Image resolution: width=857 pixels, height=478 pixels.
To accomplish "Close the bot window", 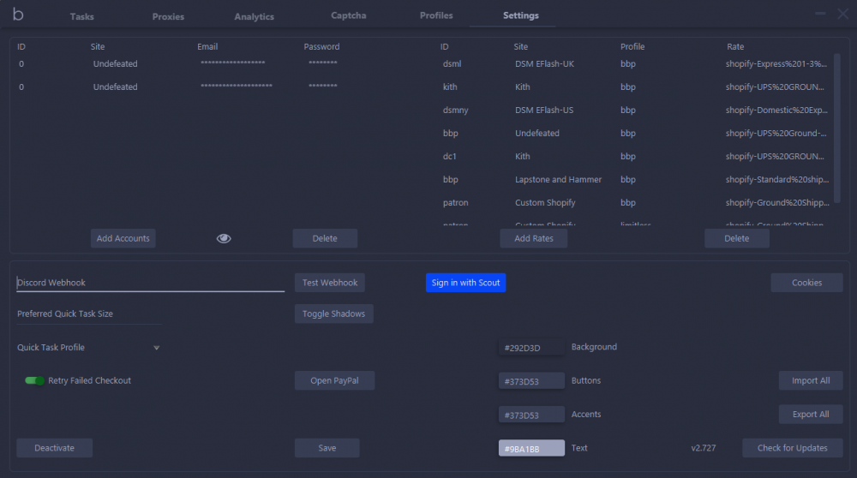I will (x=842, y=14).
